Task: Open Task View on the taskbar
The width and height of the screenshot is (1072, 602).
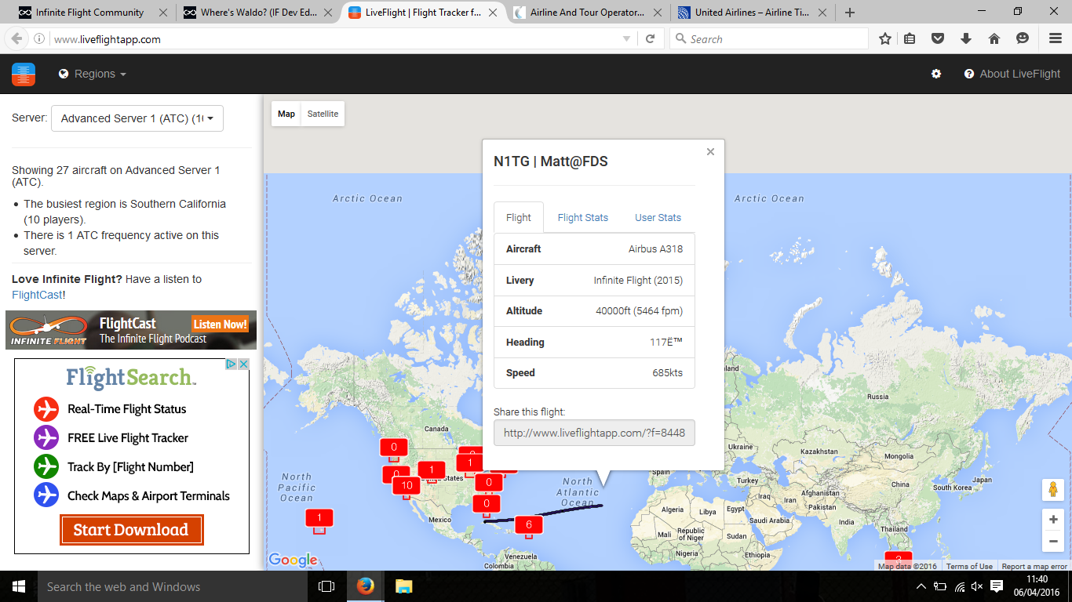Action: [x=326, y=586]
